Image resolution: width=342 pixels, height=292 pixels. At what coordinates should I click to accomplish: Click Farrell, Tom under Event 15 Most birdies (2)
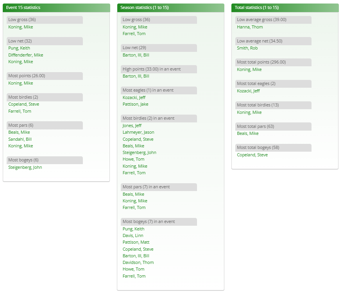(20, 111)
